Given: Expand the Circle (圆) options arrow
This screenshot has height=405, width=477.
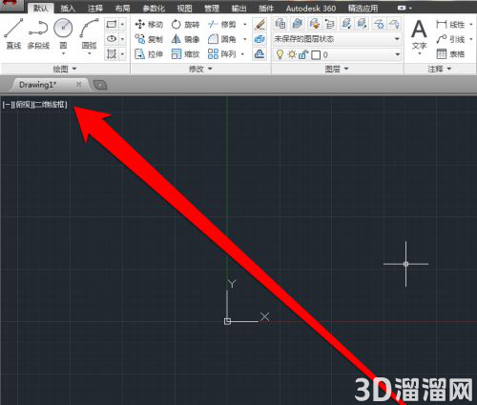Looking at the screenshot, I should [x=63, y=53].
